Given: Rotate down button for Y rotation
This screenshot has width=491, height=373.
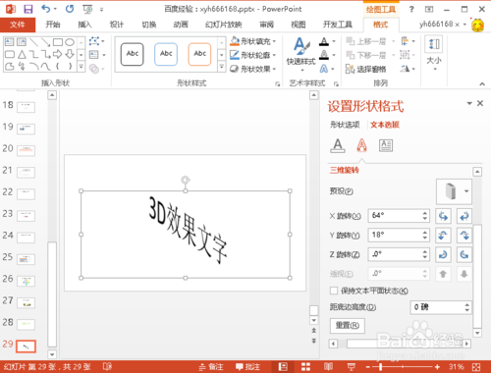Looking at the screenshot, I should point(464,236).
